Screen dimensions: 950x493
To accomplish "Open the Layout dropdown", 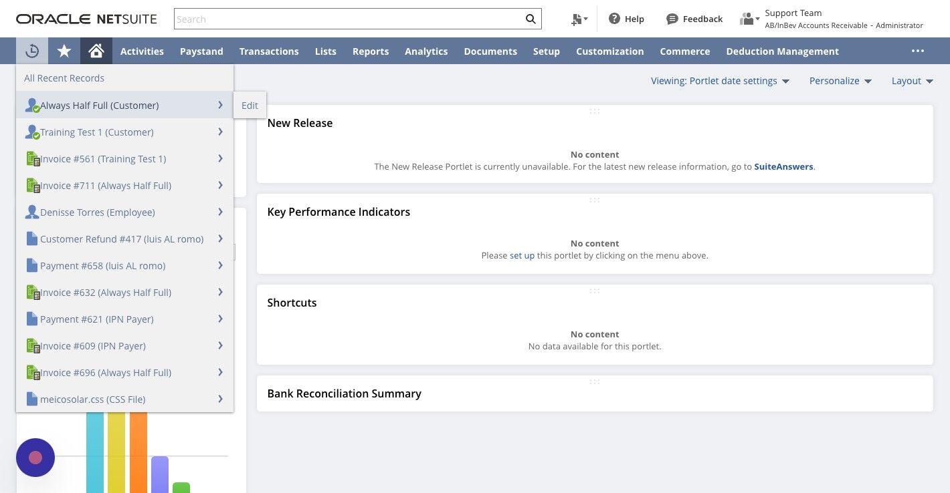I will pos(912,81).
